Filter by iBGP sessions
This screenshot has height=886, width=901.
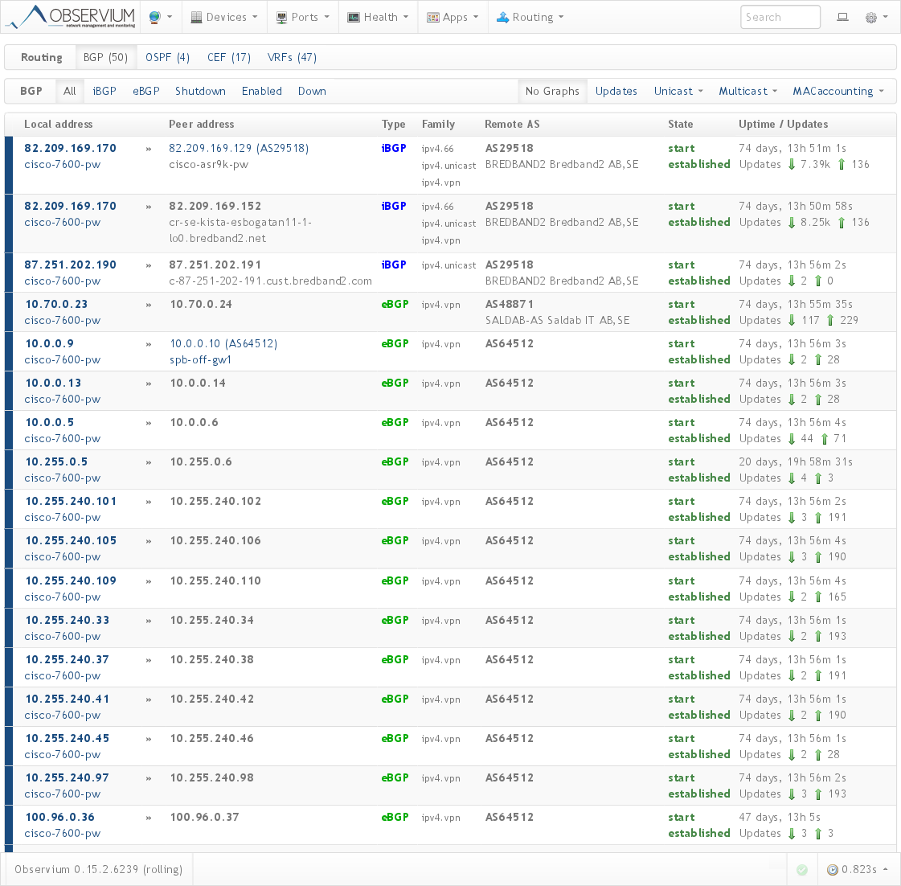(x=104, y=91)
